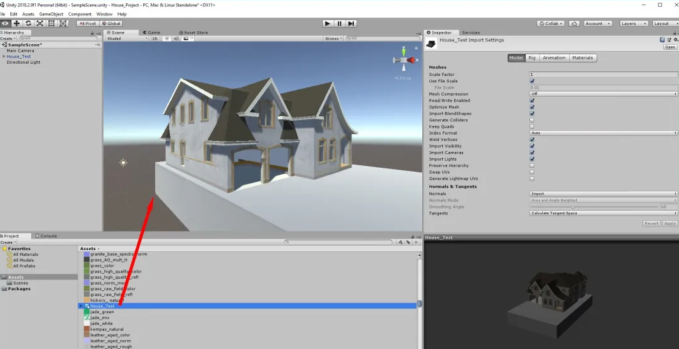Uncheck Weld Vertices checkbox
This screenshot has height=349, width=679.
[532, 139]
